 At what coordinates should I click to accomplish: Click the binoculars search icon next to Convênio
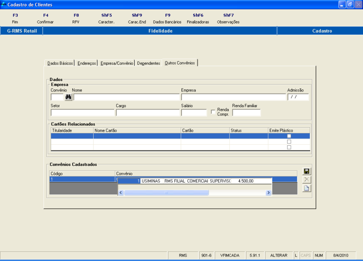68,97
